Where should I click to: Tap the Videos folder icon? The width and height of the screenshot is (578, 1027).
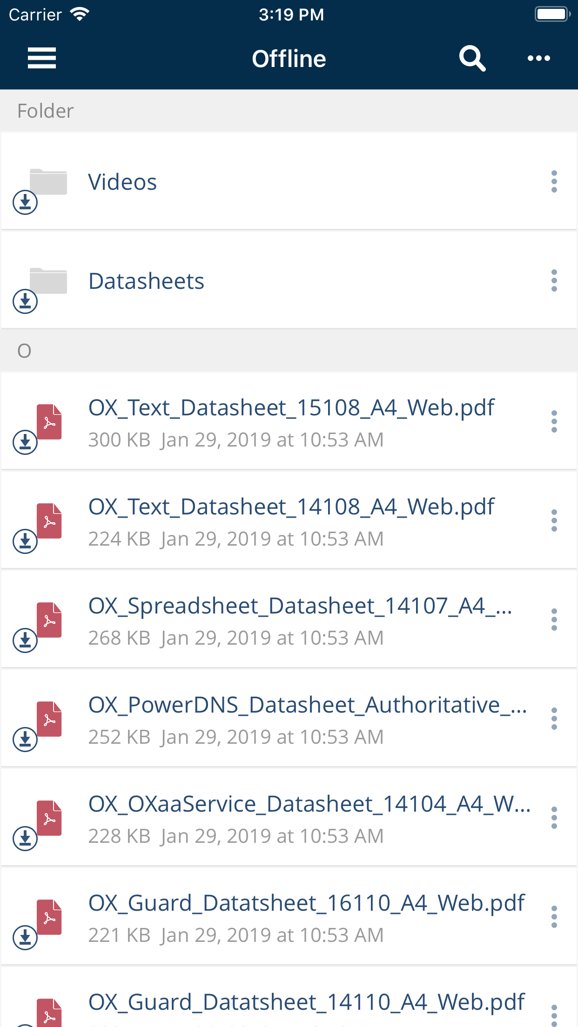[48, 182]
